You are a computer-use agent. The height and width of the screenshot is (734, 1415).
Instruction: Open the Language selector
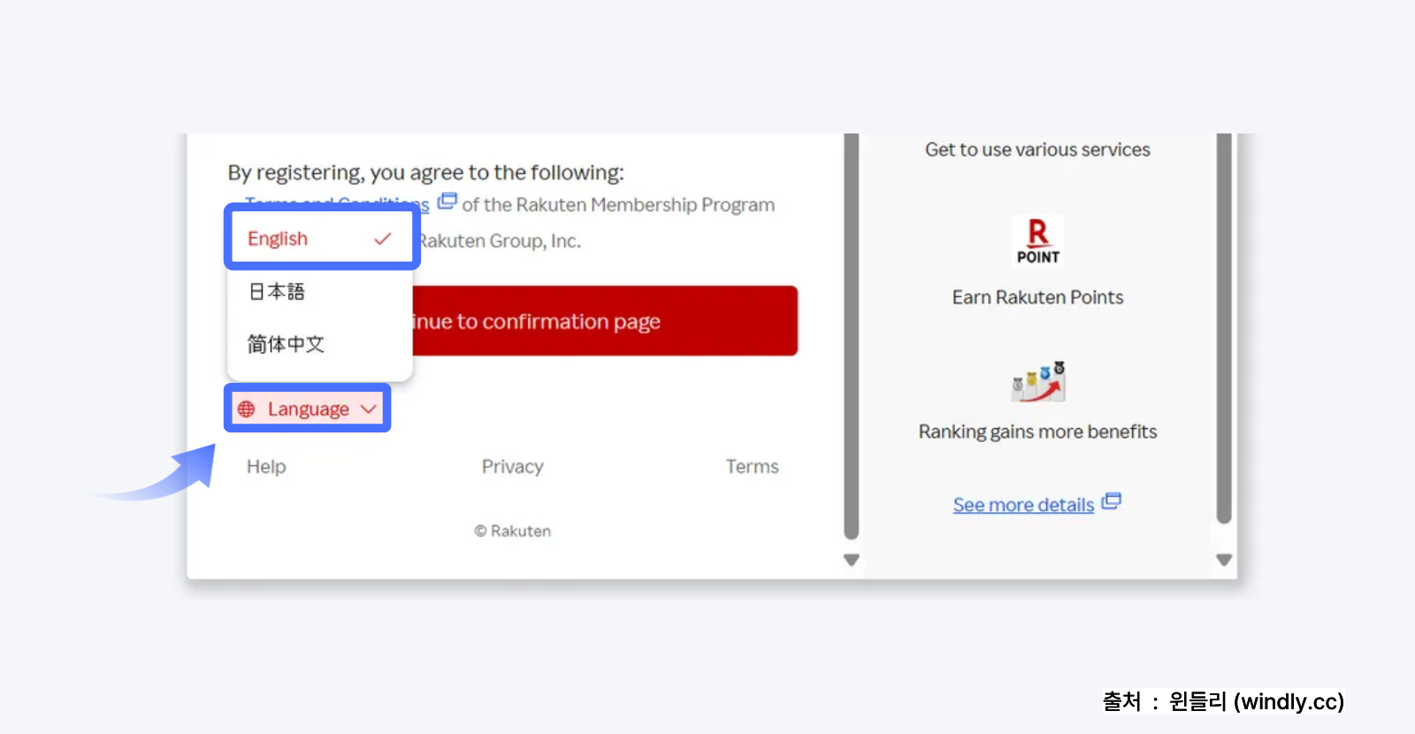[308, 409]
